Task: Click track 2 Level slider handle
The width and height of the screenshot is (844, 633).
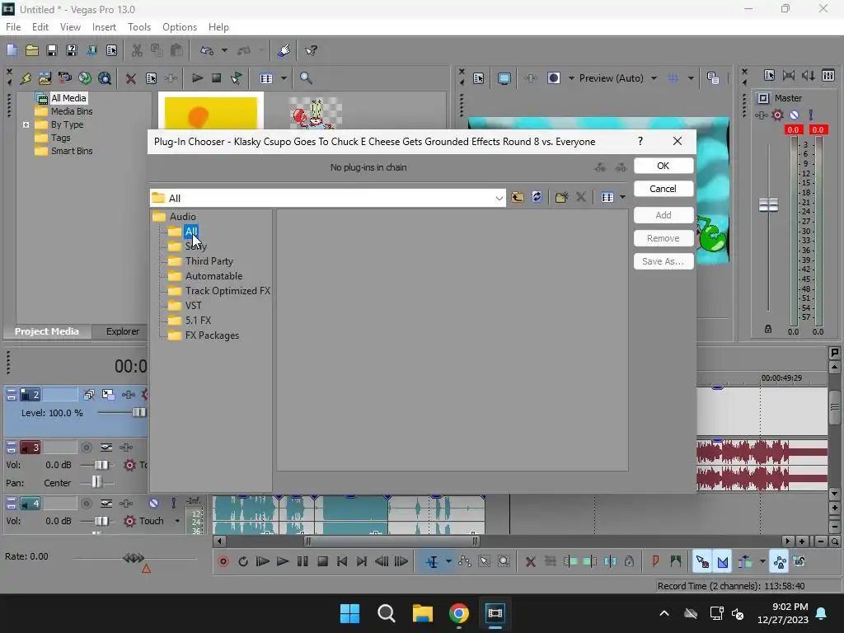Action: click(x=138, y=412)
